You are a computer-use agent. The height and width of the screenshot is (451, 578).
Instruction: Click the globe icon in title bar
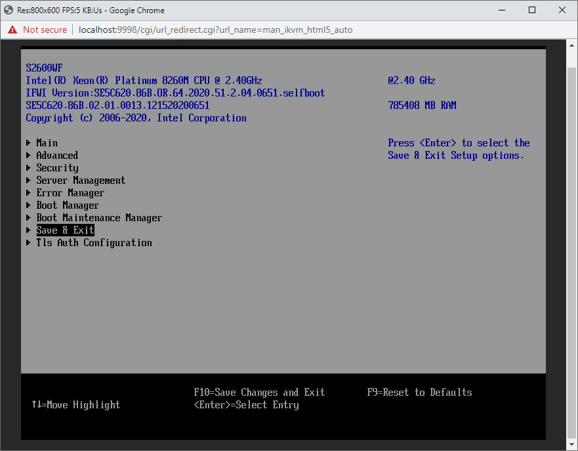[9, 11]
